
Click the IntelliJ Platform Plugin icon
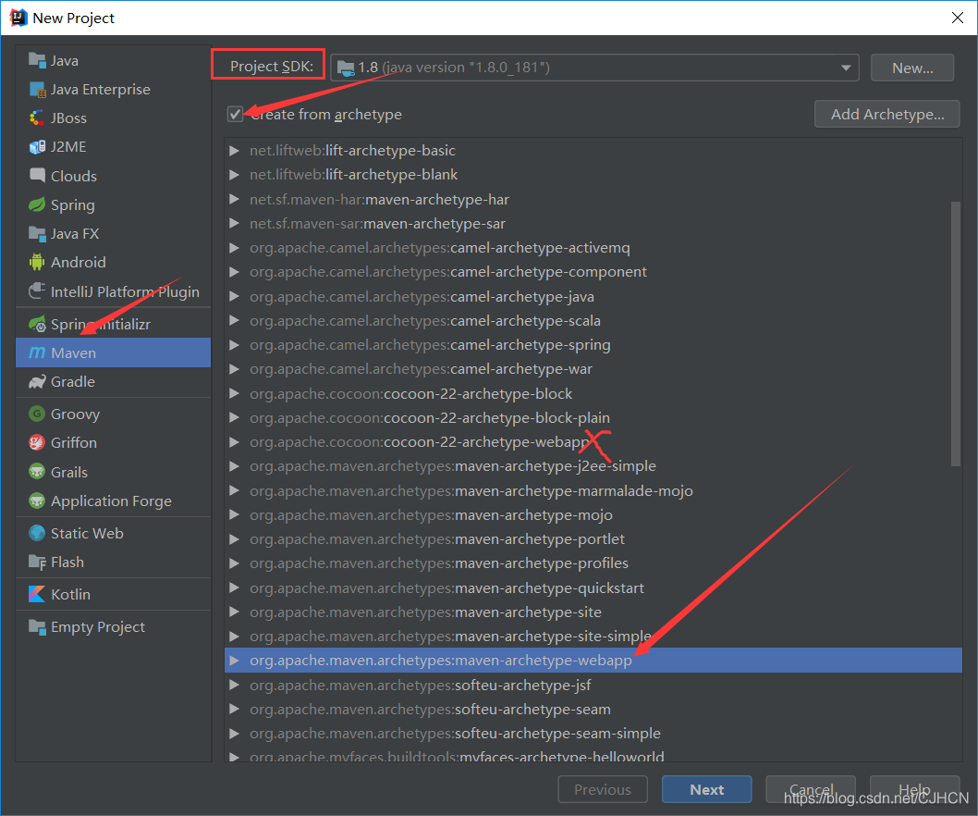tap(37, 291)
